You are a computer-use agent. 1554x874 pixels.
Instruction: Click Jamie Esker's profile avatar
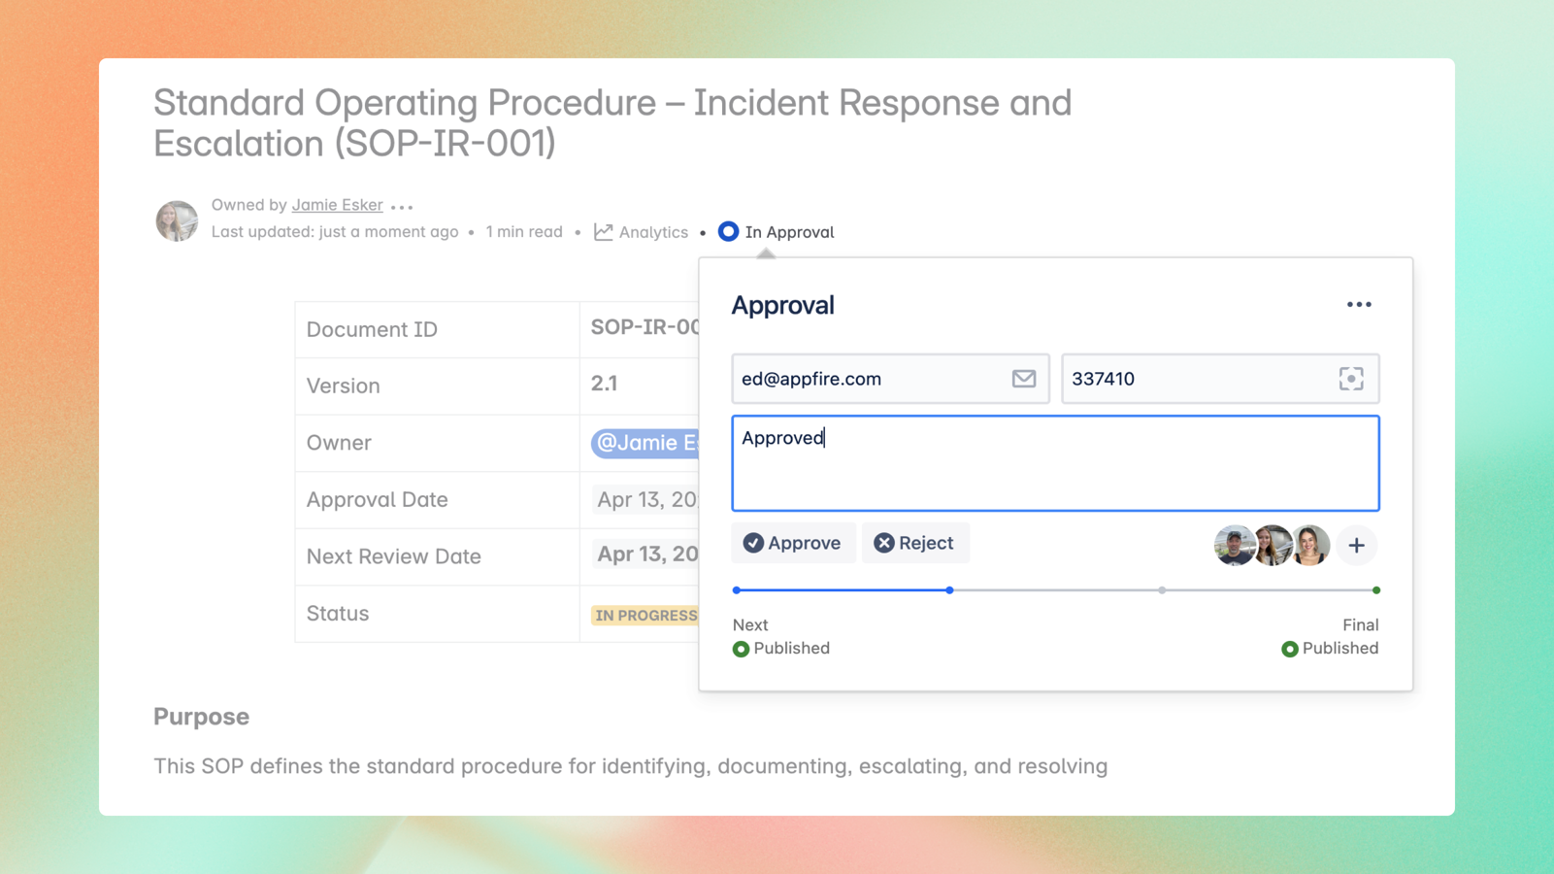(x=177, y=220)
